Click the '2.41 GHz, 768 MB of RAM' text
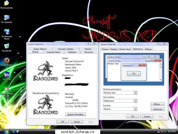 tap(76, 106)
